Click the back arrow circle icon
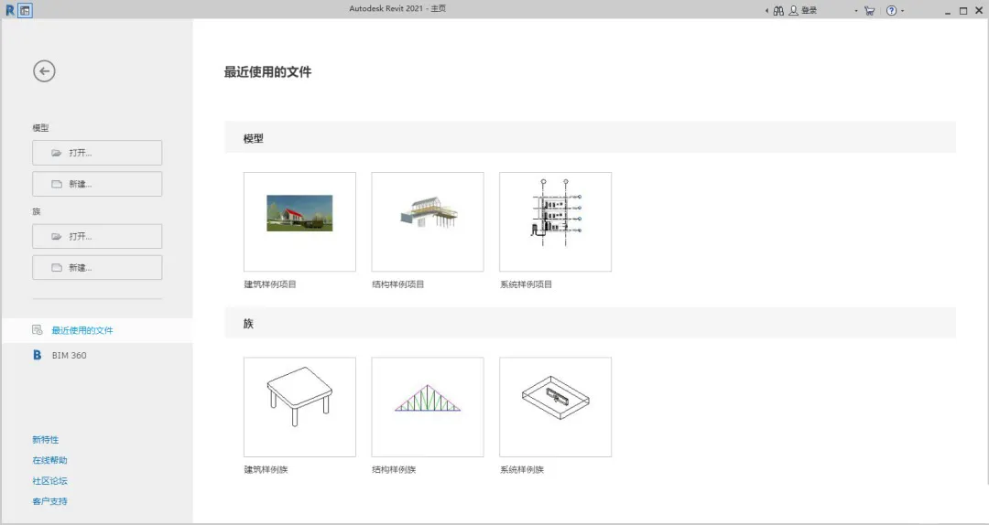The image size is (989, 525). click(44, 70)
